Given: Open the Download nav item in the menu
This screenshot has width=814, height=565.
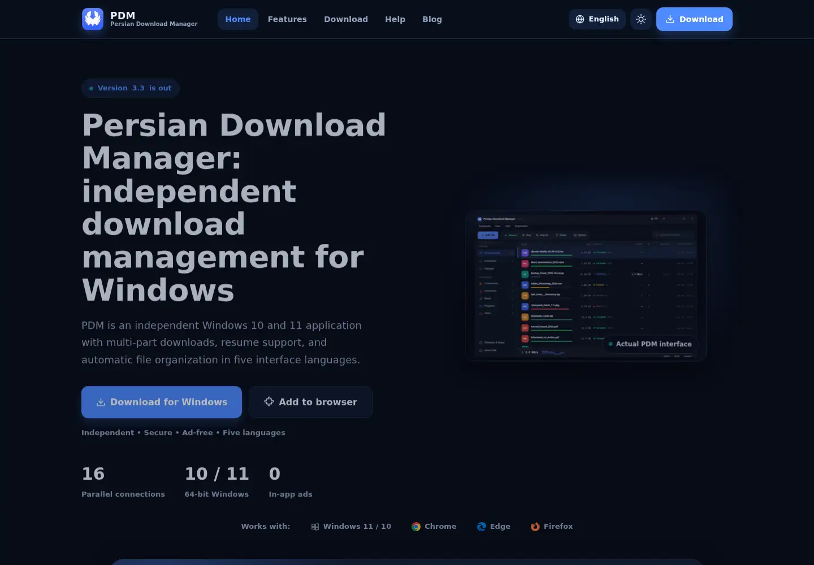Looking at the screenshot, I should 346,19.
